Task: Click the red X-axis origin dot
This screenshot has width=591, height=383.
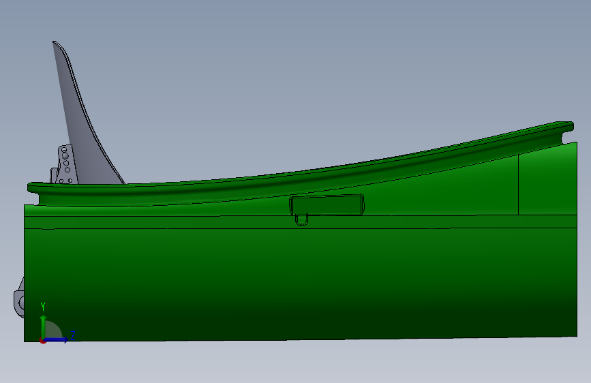Action: [42, 341]
